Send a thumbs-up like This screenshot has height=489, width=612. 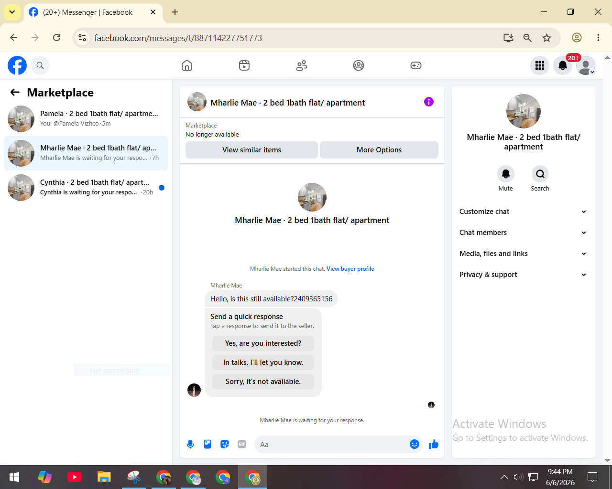click(x=434, y=445)
